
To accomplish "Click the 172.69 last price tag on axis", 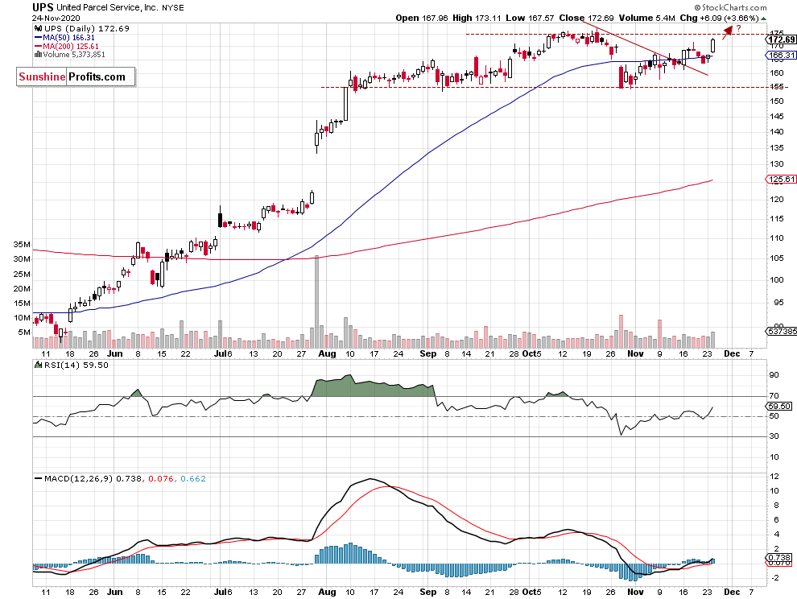I will [782, 39].
